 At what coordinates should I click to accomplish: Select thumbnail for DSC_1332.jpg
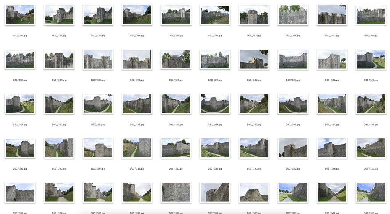point(137,104)
